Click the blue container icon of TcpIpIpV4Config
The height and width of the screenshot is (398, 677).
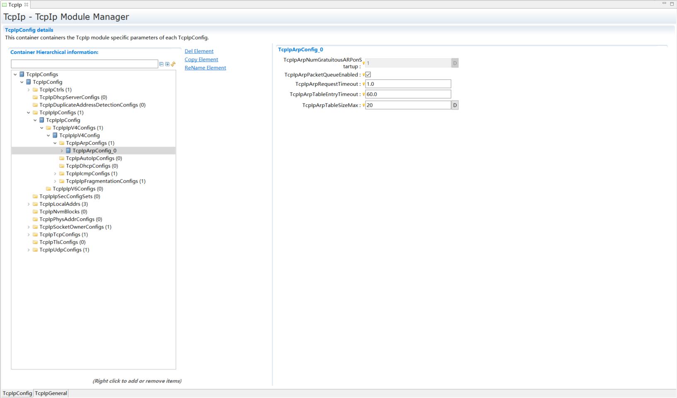point(55,135)
